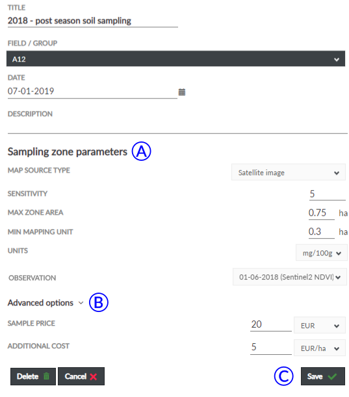Click the circled A annotation marker
Screen dimensions: 349x397
coord(141,151)
